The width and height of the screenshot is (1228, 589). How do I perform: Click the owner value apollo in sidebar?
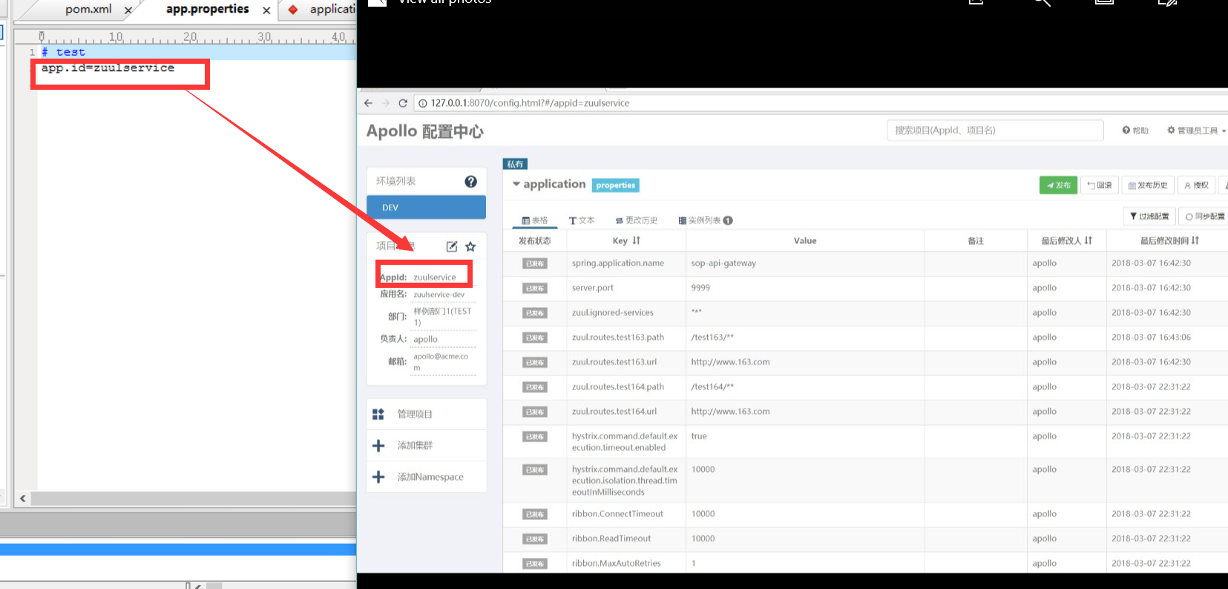[x=425, y=339]
